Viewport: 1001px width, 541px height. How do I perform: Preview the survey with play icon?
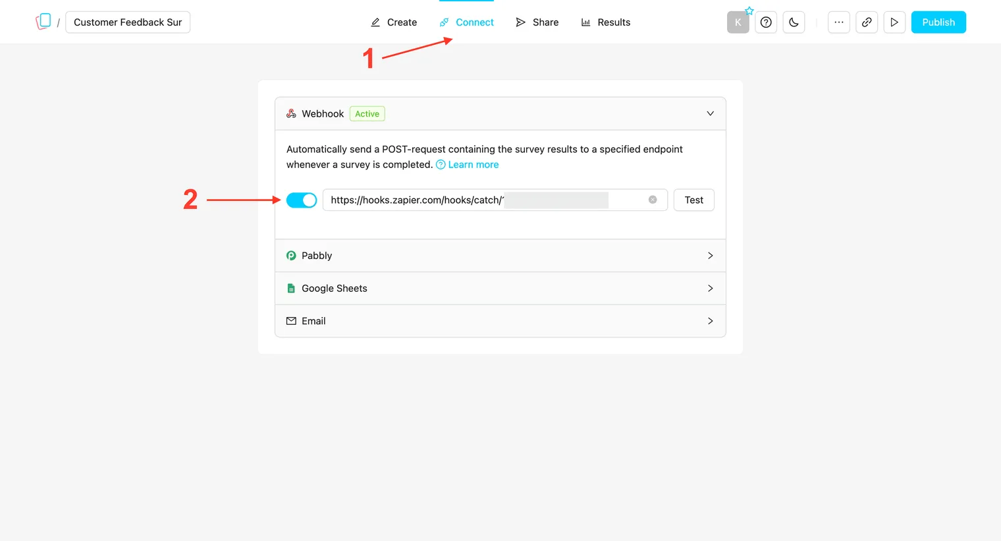click(894, 22)
